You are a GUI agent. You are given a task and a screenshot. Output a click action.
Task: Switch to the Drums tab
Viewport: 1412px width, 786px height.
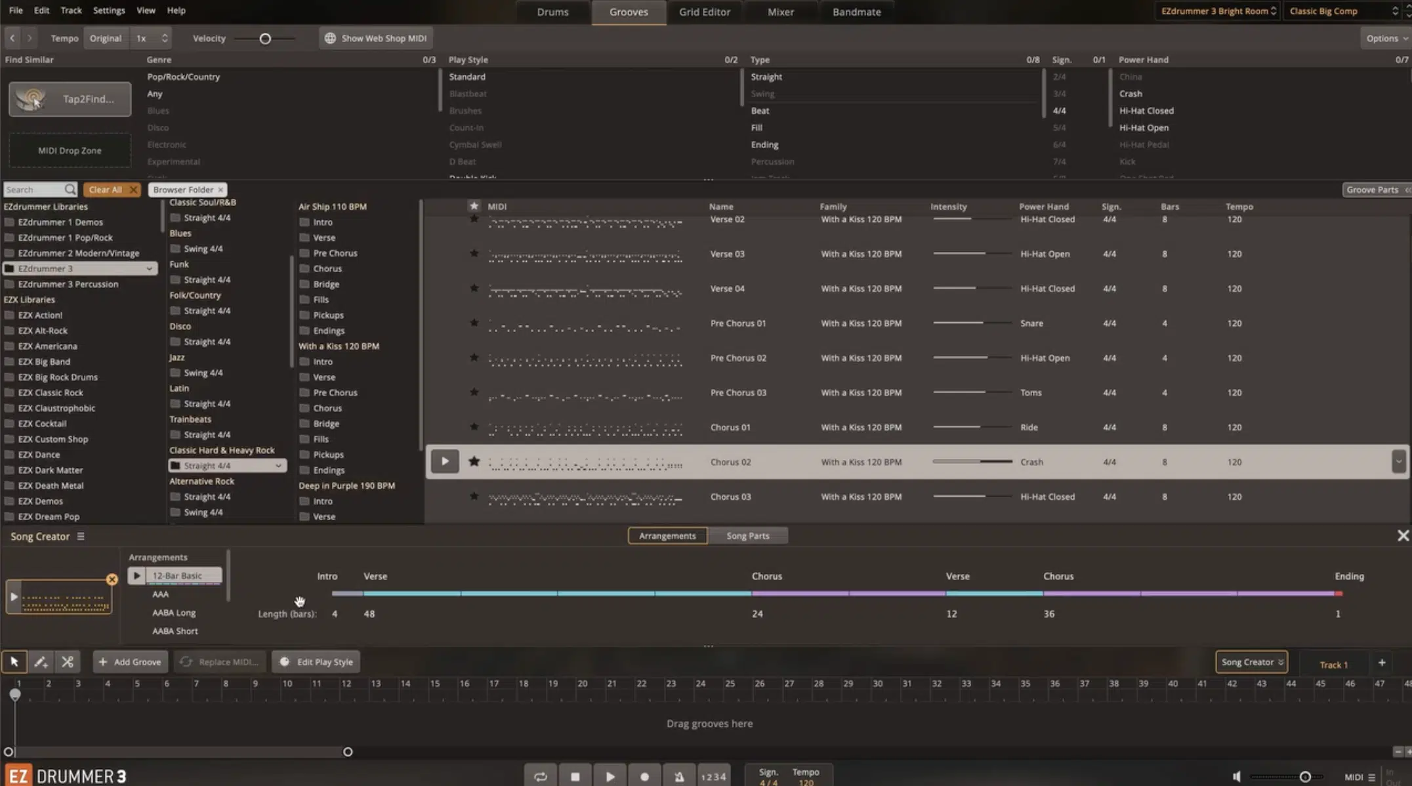tap(552, 12)
